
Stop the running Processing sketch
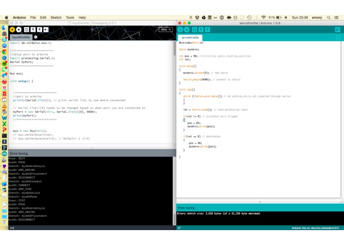pyautogui.click(x=19, y=29)
